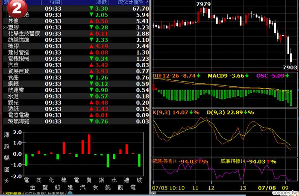Select the 鋼鐵 sector row
This screenshot has width=299, height=196.
(x=76, y=84)
